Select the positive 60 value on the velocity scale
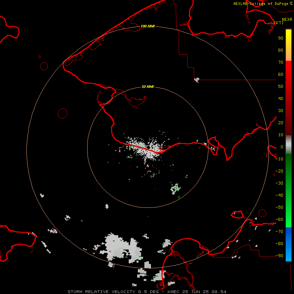294x294 pixels. (281, 74)
